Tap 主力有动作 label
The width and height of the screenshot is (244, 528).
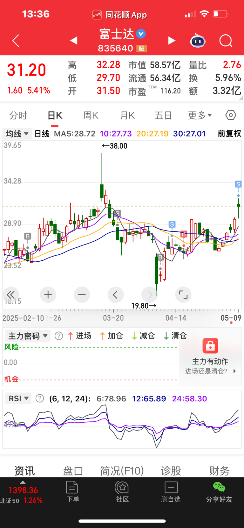click(x=210, y=361)
